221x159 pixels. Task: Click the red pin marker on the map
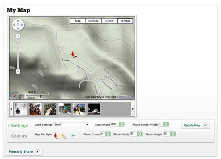point(73,54)
